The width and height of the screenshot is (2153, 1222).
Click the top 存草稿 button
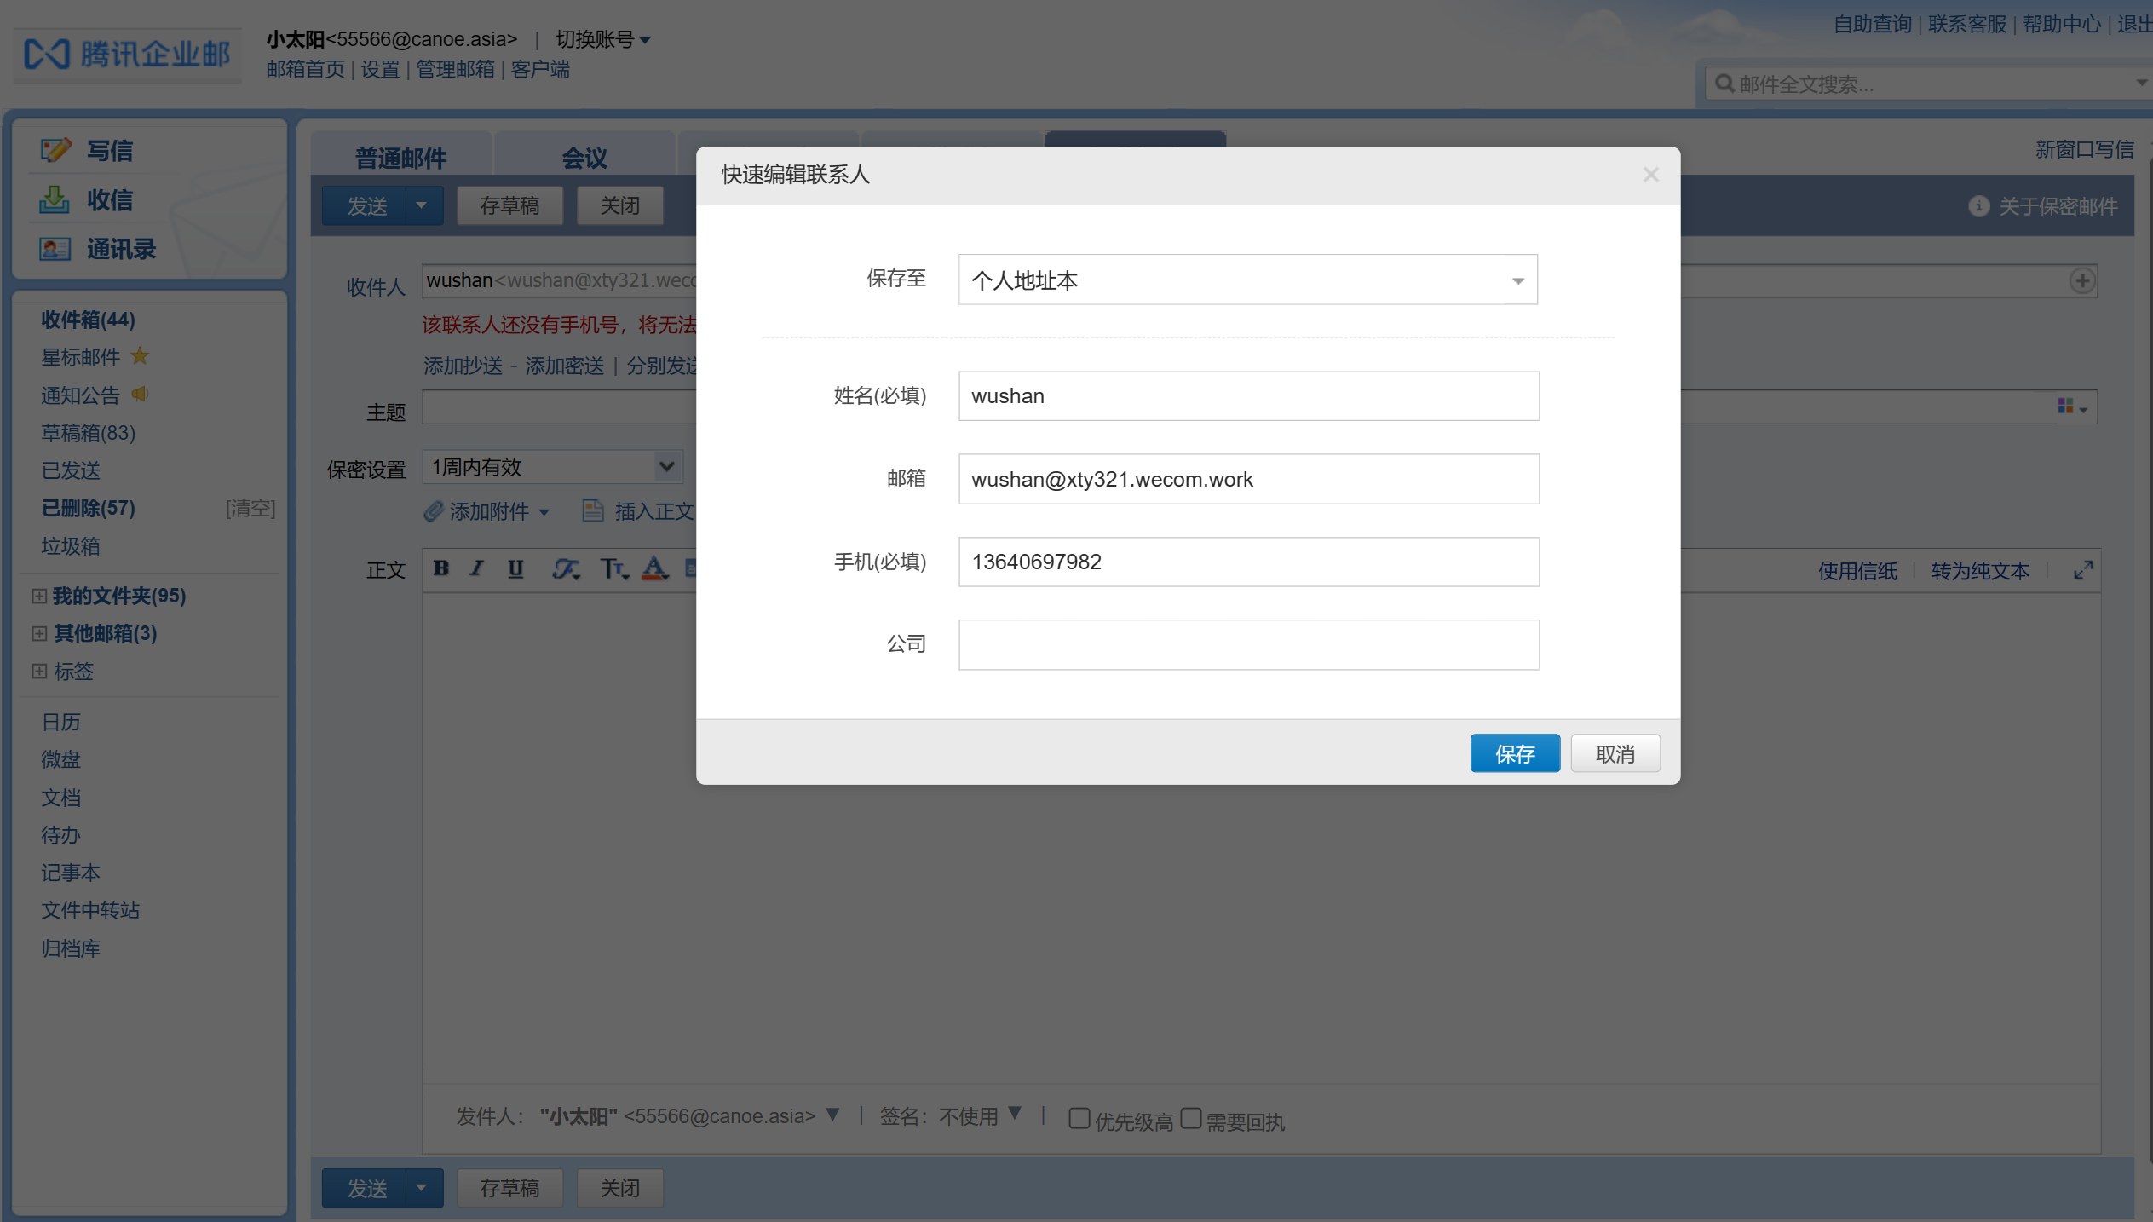coord(509,205)
